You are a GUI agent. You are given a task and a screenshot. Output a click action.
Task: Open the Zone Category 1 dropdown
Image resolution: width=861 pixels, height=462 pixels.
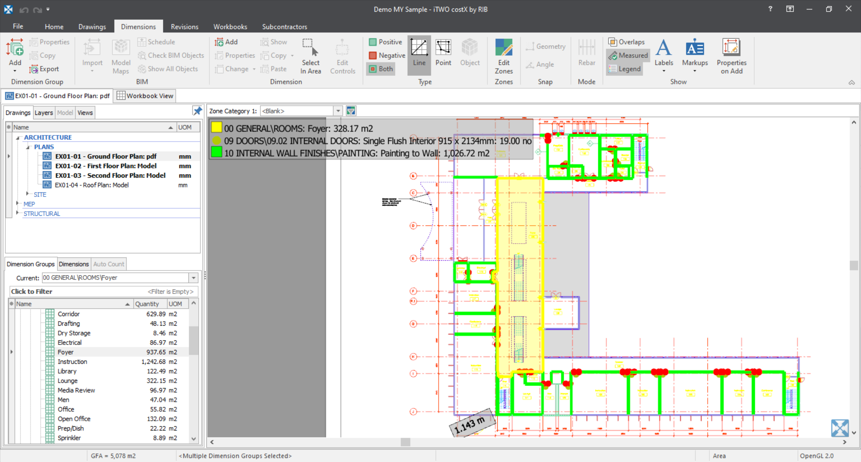[338, 111]
